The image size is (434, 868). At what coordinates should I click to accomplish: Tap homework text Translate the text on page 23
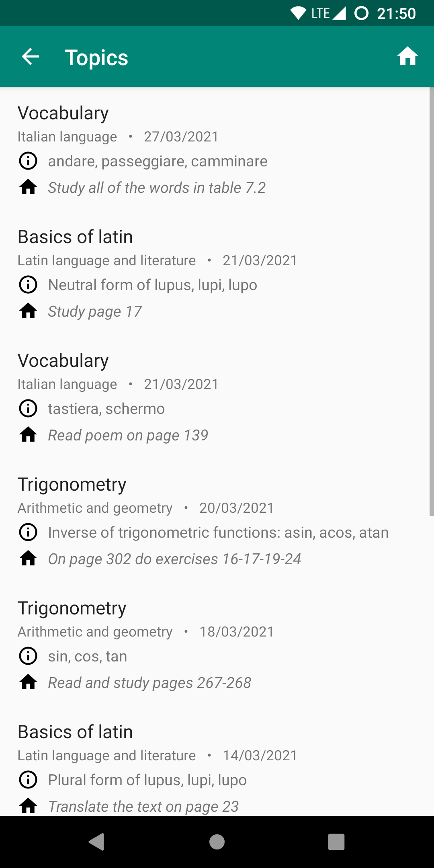click(143, 806)
